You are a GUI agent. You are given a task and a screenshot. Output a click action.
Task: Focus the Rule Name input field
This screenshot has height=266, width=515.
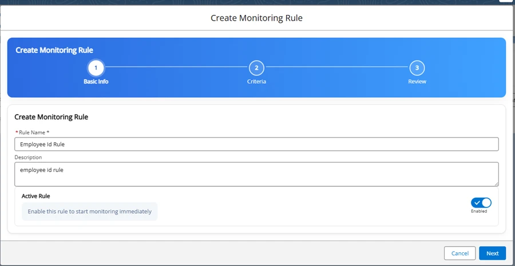coord(256,144)
